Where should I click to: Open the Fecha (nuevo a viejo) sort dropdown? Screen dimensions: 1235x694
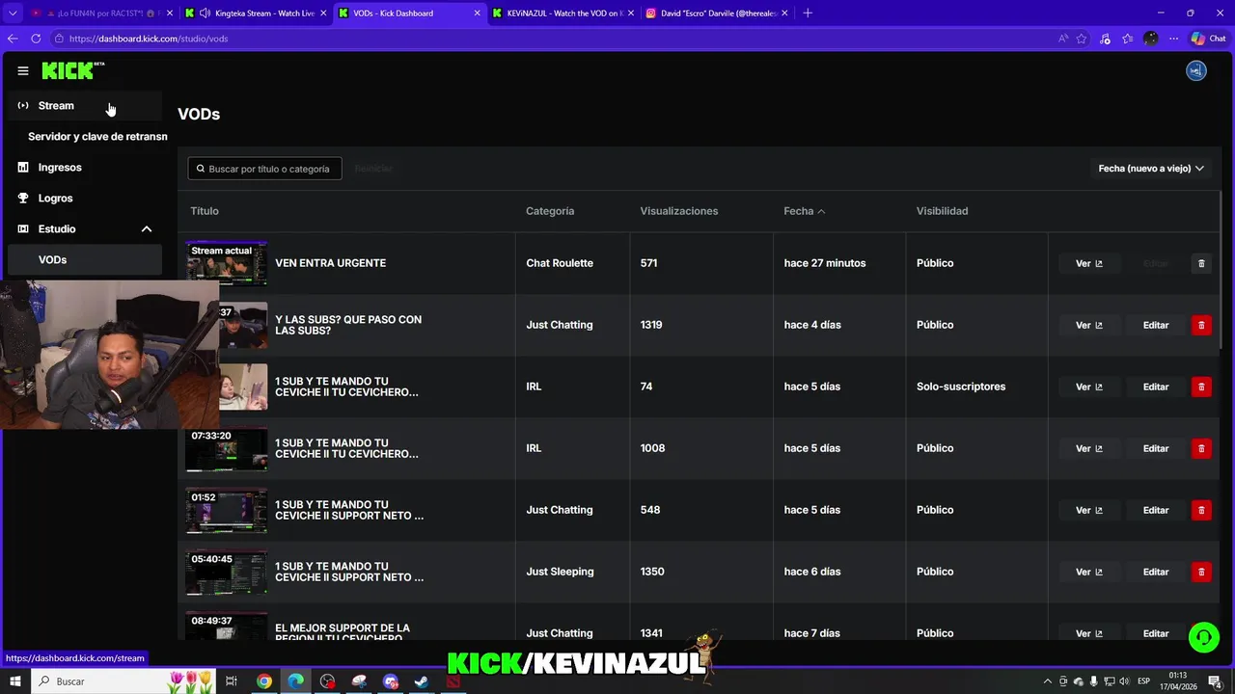point(1151,168)
